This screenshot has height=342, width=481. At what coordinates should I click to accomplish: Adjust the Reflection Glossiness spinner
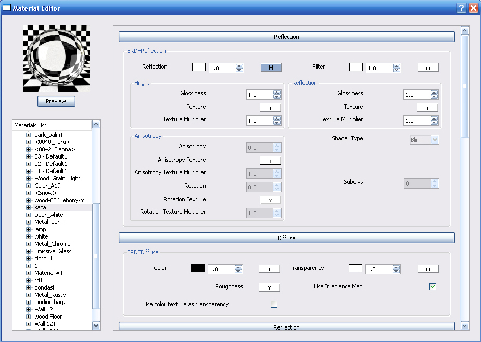pyautogui.click(x=434, y=95)
